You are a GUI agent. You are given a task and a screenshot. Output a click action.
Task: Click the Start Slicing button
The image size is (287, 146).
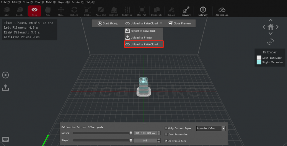tap(108, 23)
